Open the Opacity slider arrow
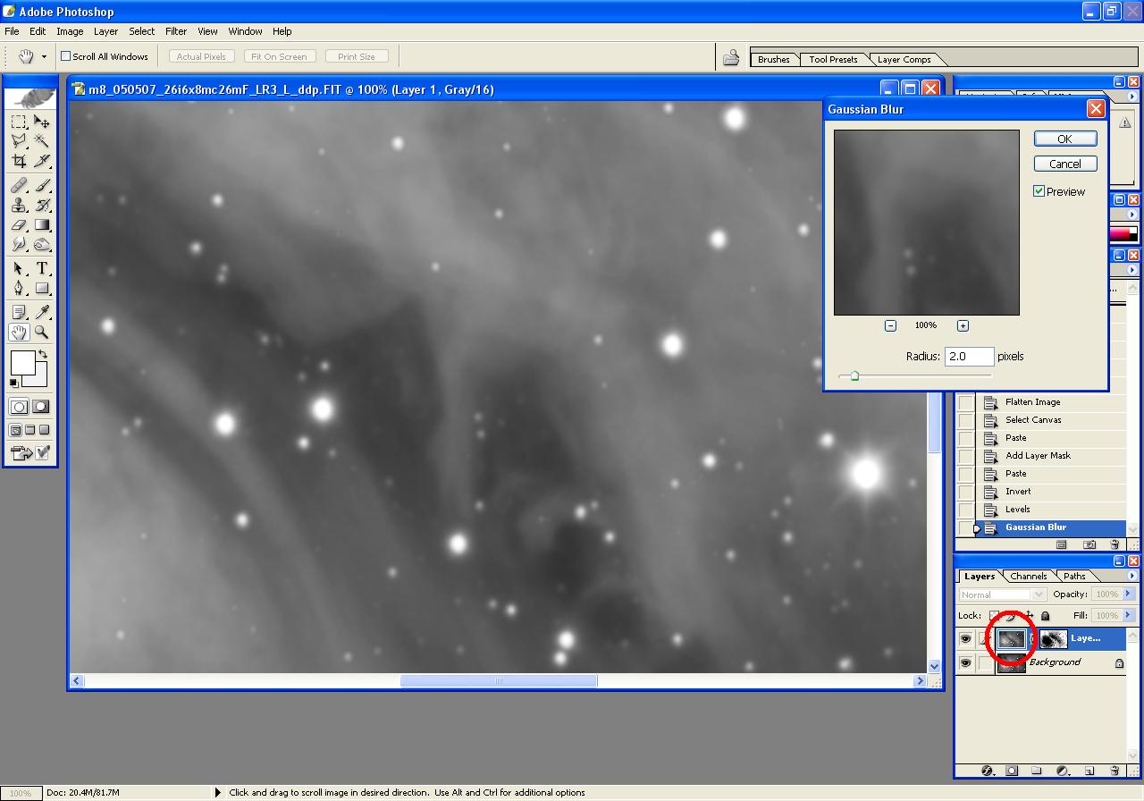 click(1128, 594)
